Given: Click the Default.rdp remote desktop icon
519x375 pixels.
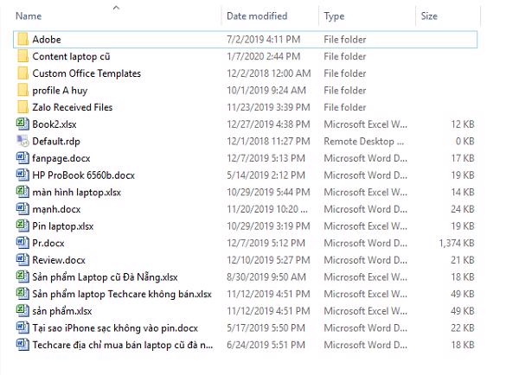Looking at the screenshot, I should [x=22, y=141].
